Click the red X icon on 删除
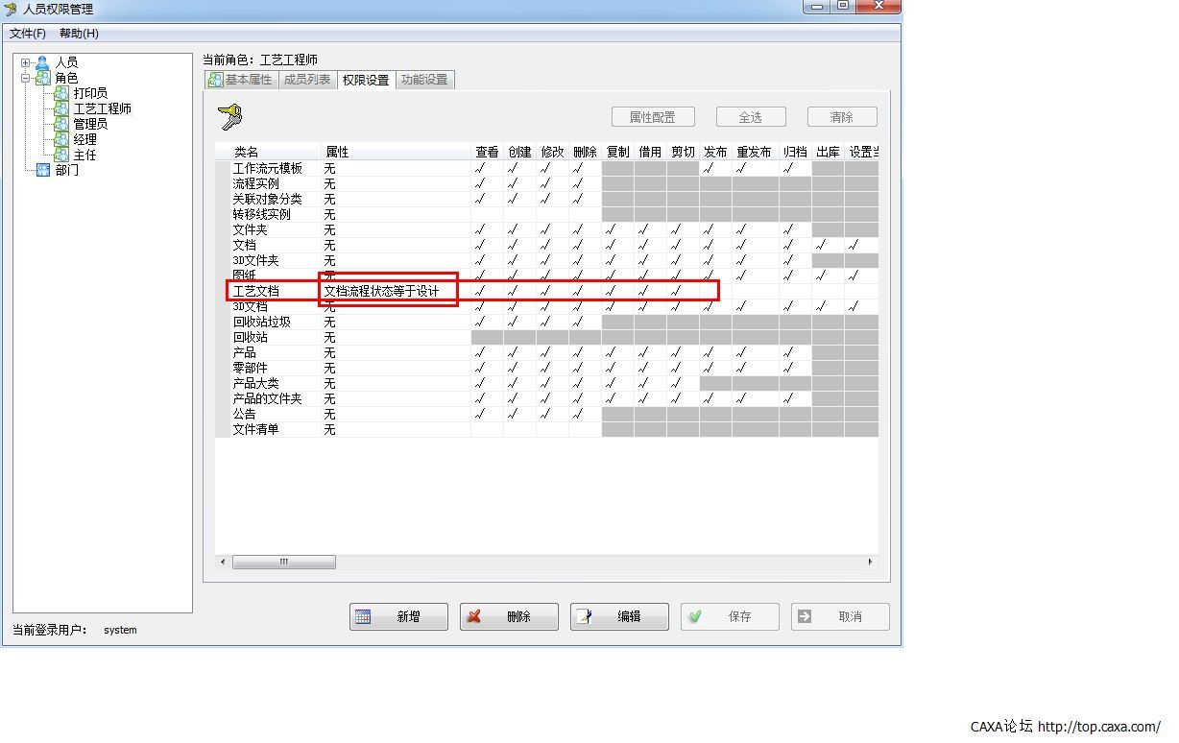 click(x=473, y=617)
